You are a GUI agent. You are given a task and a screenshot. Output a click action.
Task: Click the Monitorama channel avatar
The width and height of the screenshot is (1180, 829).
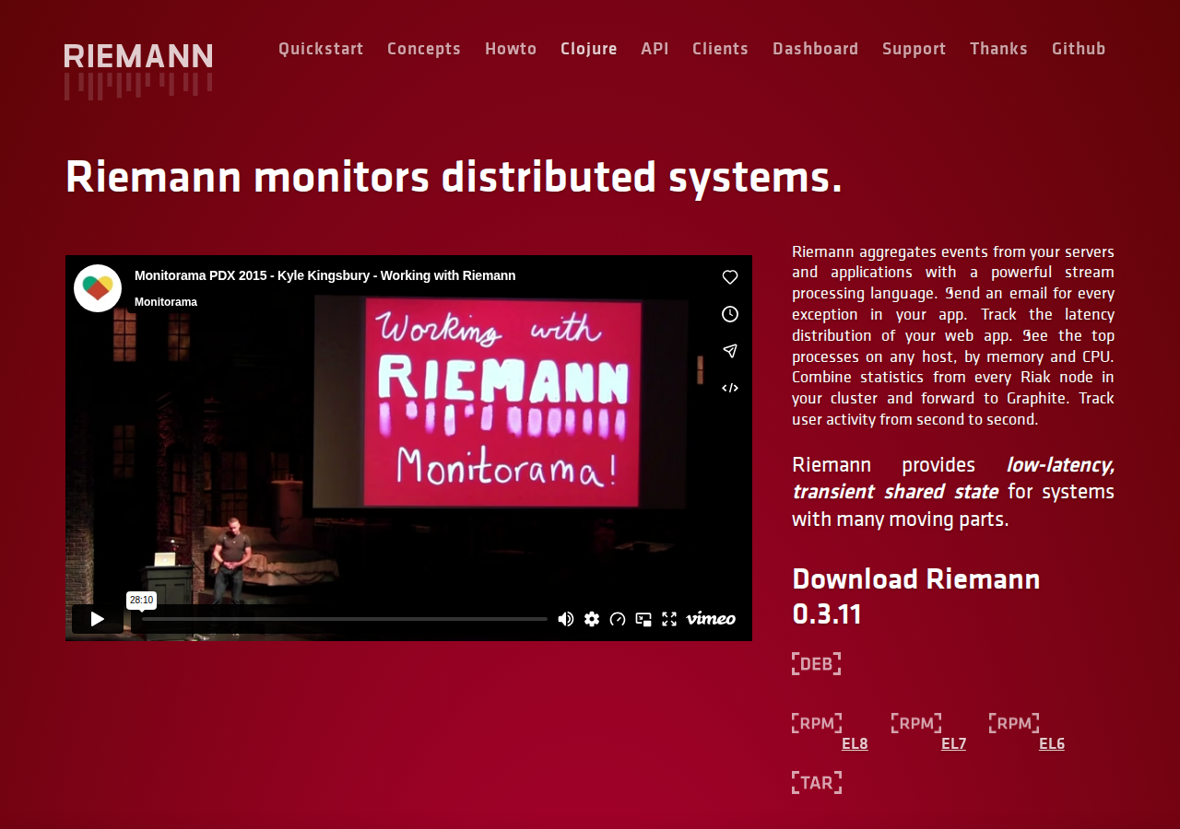pos(98,288)
